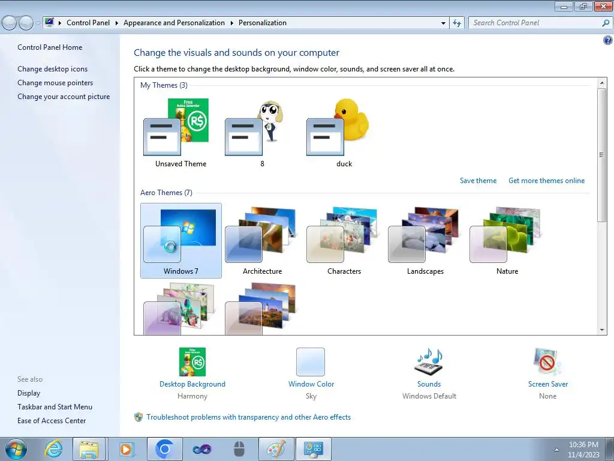Click the shield icon beside Troubleshoot link
This screenshot has height=461, width=614.
click(x=139, y=417)
